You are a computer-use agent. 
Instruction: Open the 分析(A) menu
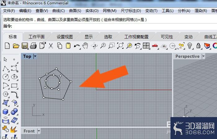184,11
